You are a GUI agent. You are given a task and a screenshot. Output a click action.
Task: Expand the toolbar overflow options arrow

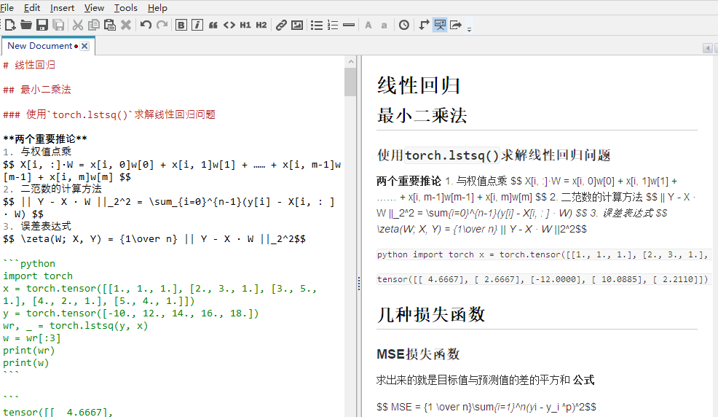(470, 29)
